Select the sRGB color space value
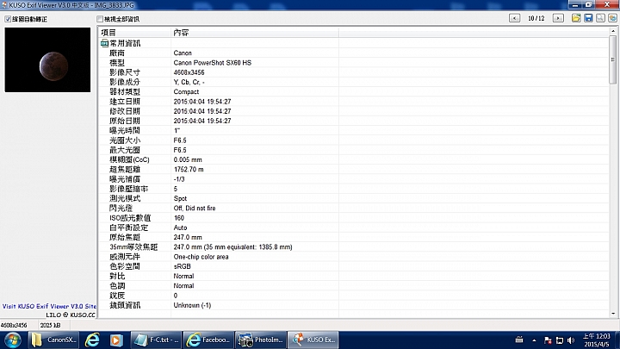The image size is (620, 349). click(182, 266)
